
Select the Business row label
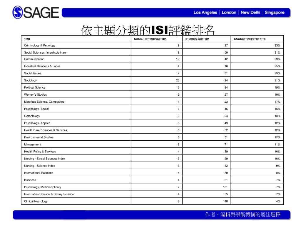point(30,180)
